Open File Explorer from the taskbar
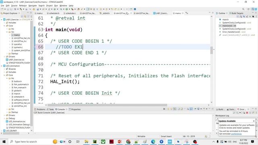This screenshot has width=258, height=145. [x=86, y=141]
